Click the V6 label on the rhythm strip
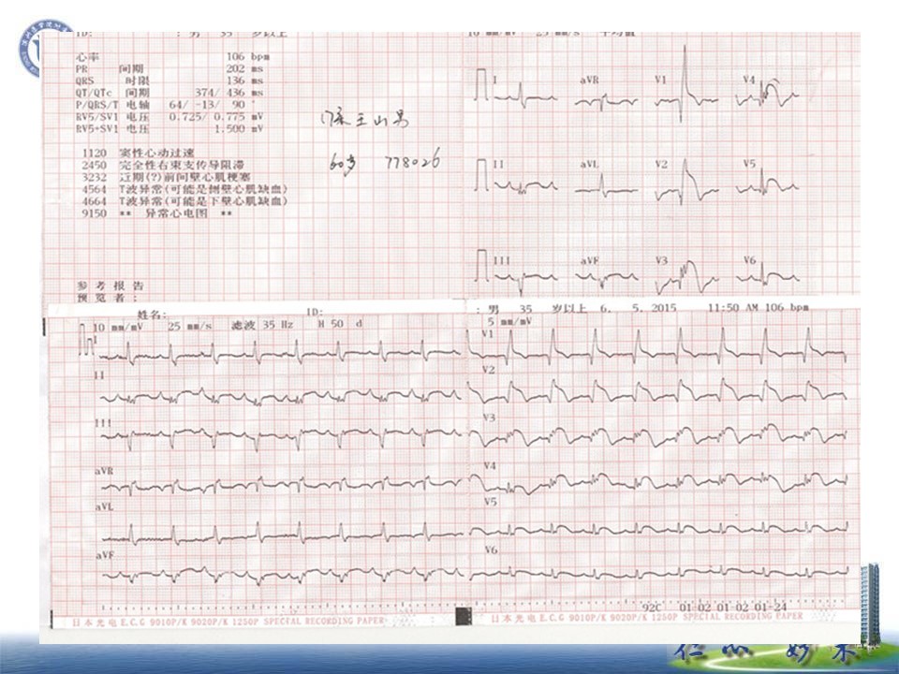899x674 pixels. click(x=491, y=550)
